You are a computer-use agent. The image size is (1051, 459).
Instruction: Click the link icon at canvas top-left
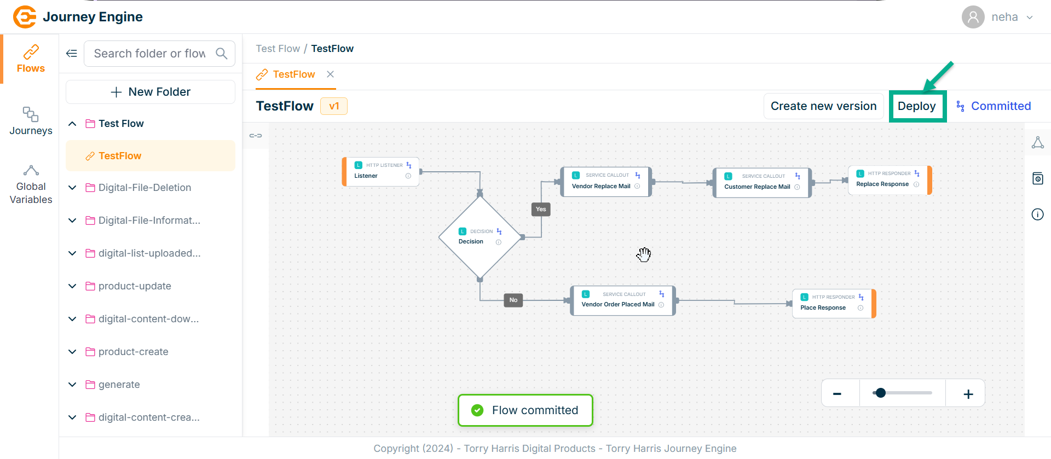[x=256, y=136]
